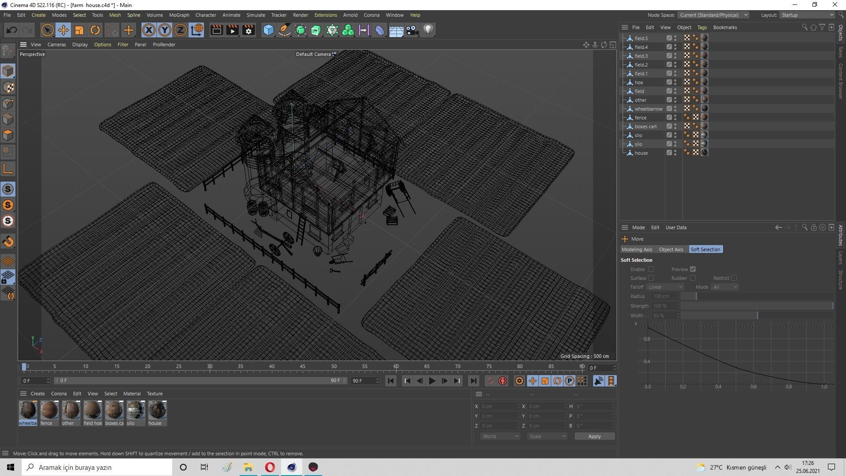
Task: Add a Cube primitive object
Action: point(268,30)
